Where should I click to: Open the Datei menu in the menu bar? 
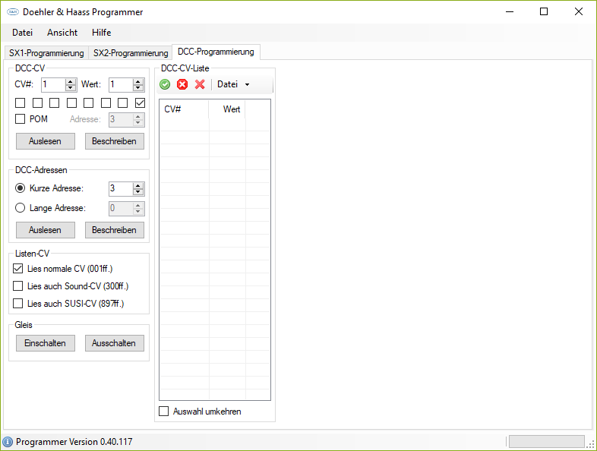[23, 33]
